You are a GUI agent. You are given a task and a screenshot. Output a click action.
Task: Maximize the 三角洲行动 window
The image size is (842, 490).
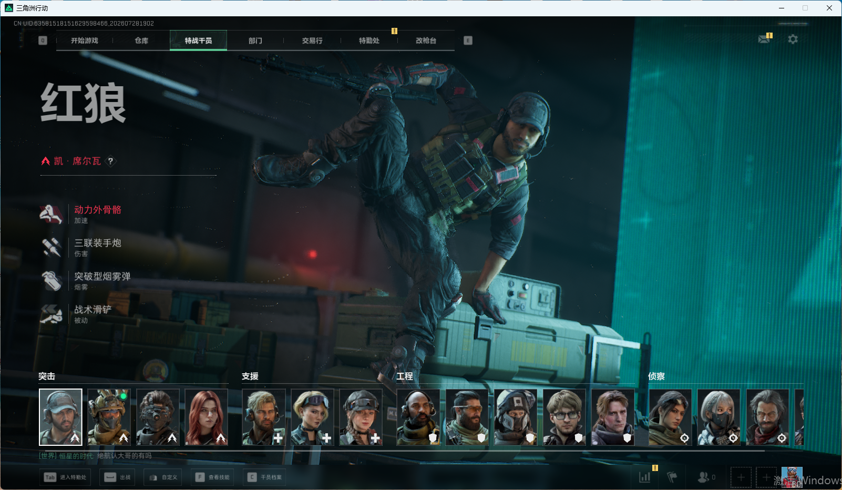pyautogui.click(x=805, y=8)
